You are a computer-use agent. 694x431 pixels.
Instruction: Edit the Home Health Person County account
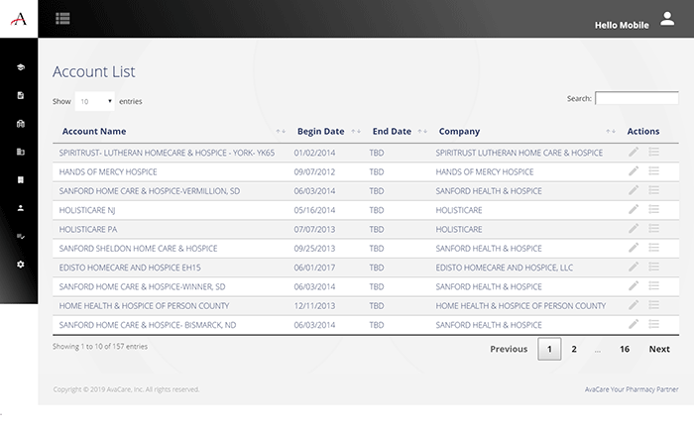[x=634, y=305]
